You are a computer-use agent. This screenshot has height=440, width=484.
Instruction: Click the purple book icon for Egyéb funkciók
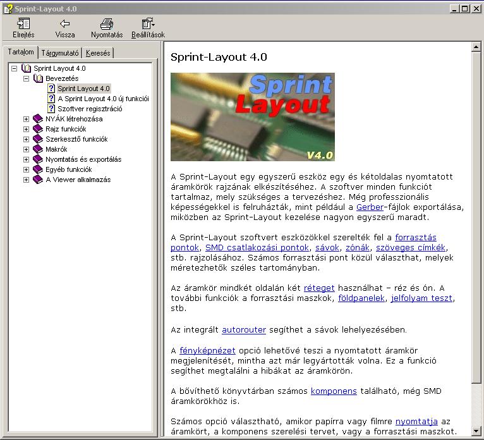pos(38,169)
